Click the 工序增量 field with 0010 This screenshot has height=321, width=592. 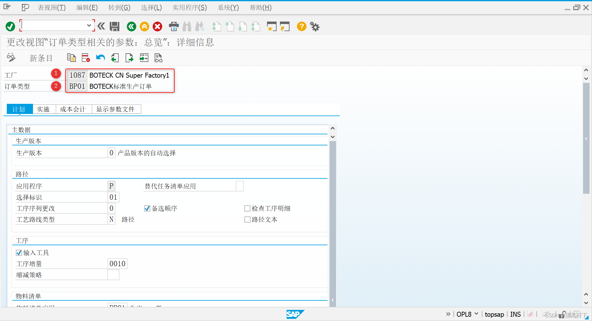[117, 264]
